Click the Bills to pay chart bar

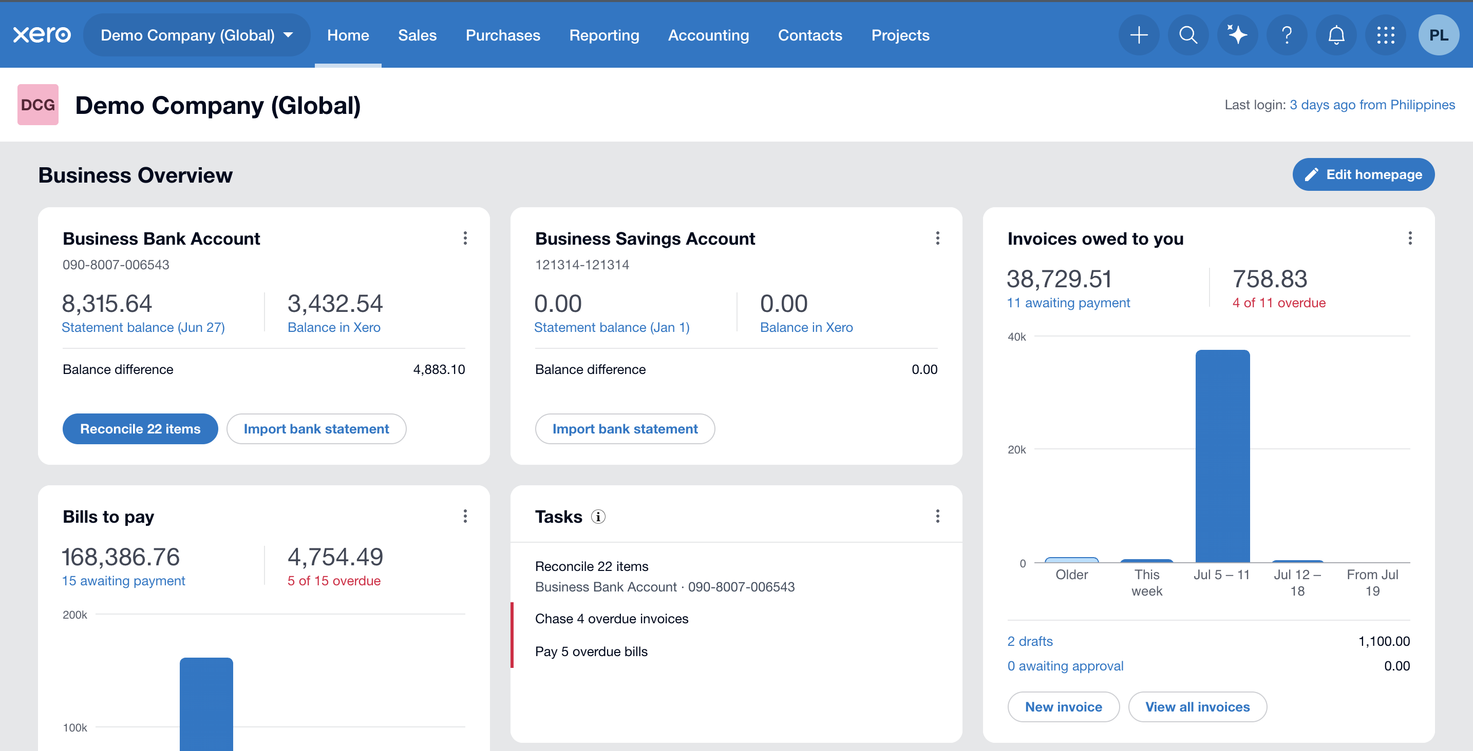coord(206,704)
